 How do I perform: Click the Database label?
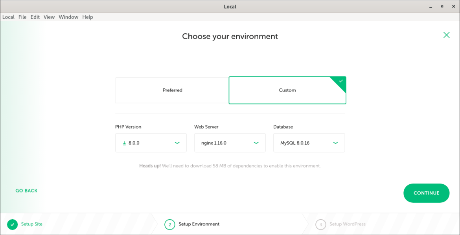coord(283,127)
